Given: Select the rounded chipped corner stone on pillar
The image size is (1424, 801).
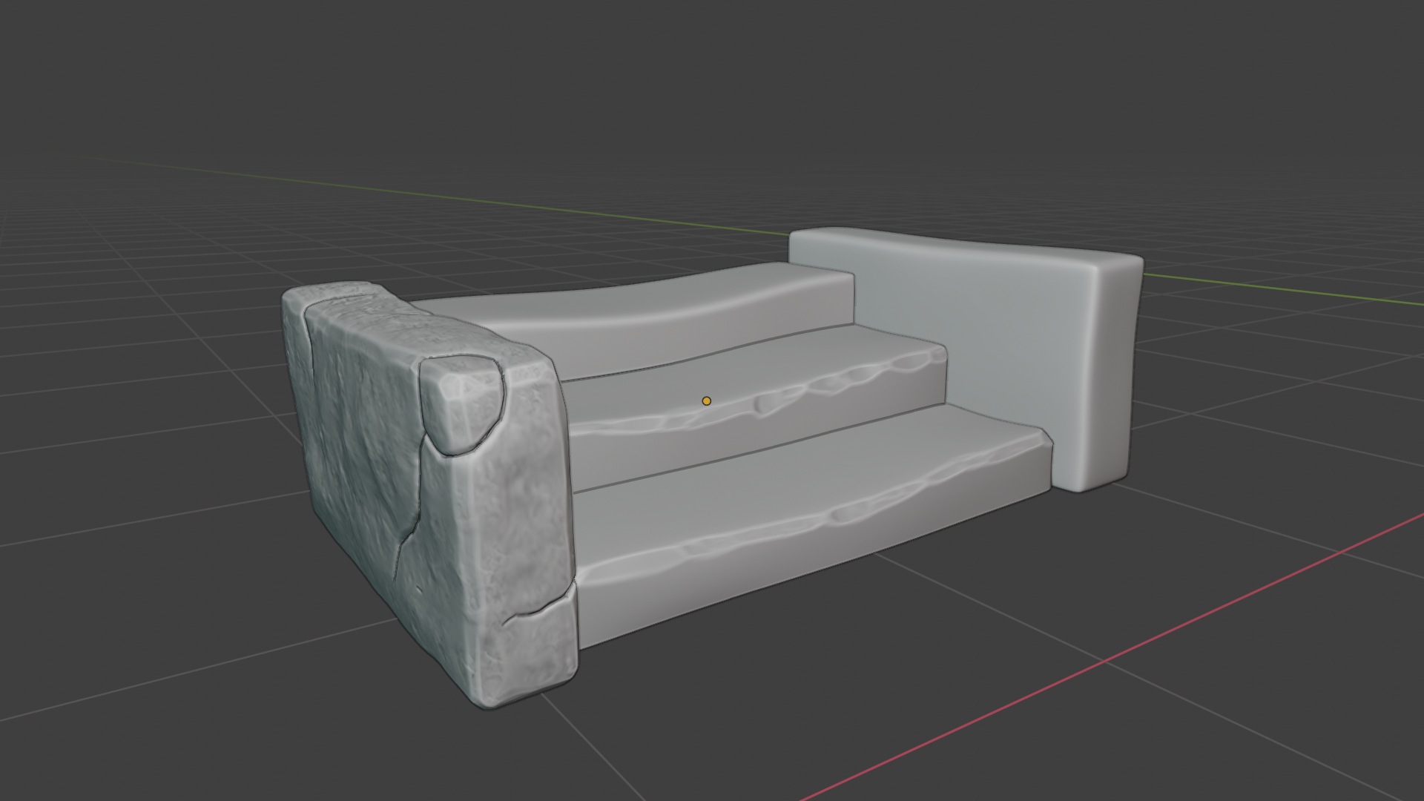Looking at the screenshot, I should pyautogui.click(x=461, y=403).
